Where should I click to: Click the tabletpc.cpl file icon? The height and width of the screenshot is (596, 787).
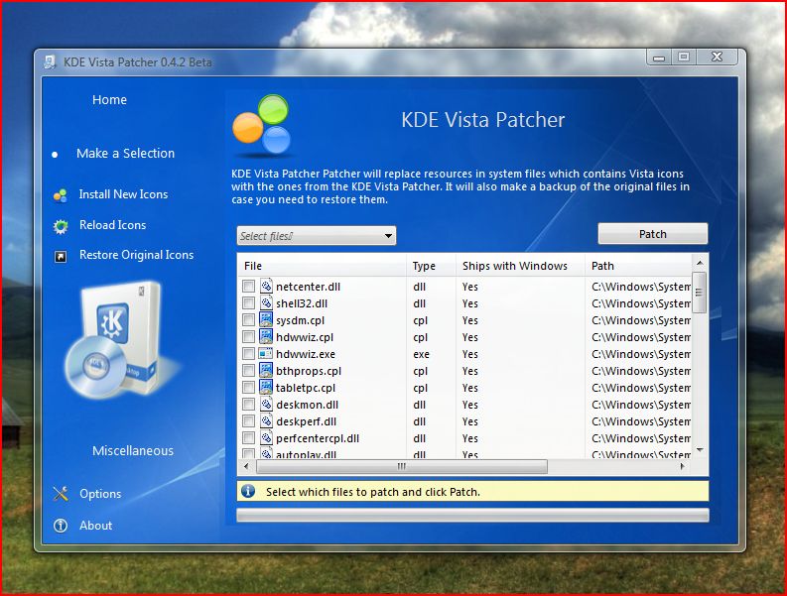(266, 387)
